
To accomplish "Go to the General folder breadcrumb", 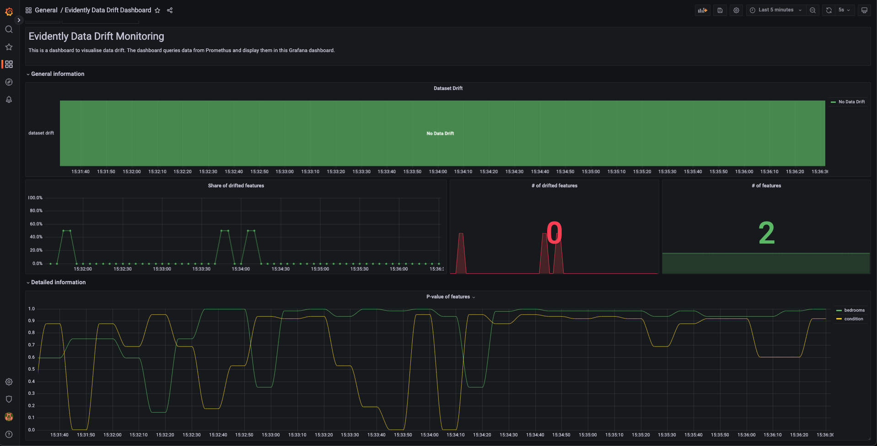I will [x=46, y=10].
